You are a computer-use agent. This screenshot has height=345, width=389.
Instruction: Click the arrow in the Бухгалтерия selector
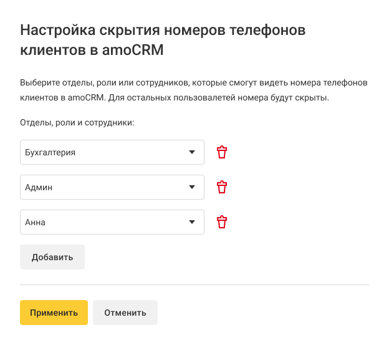pos(192,152)
